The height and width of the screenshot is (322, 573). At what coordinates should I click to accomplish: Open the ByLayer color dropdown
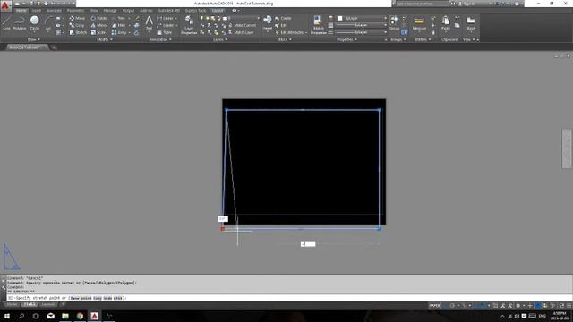[362, 18]
